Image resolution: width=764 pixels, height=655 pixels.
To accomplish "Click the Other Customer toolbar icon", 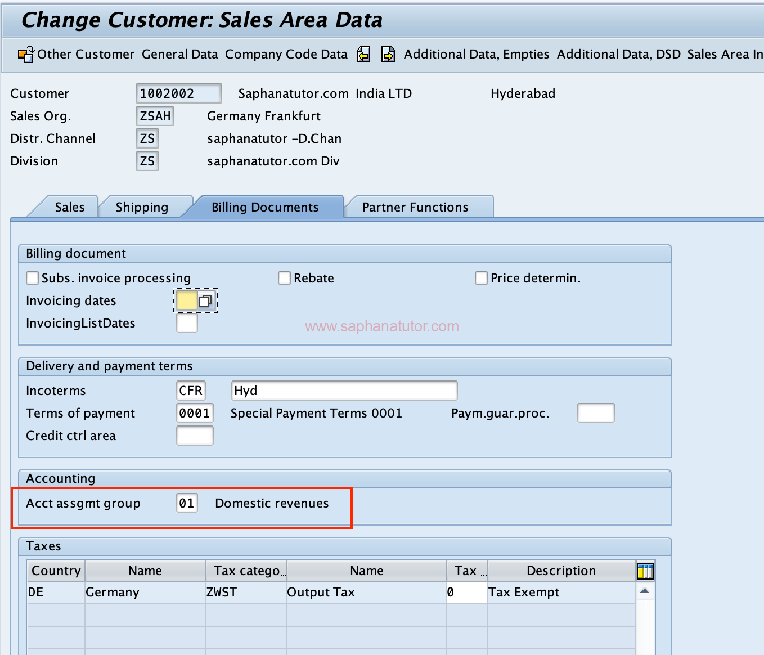I will pyautogui.click(x=26, y=54).
